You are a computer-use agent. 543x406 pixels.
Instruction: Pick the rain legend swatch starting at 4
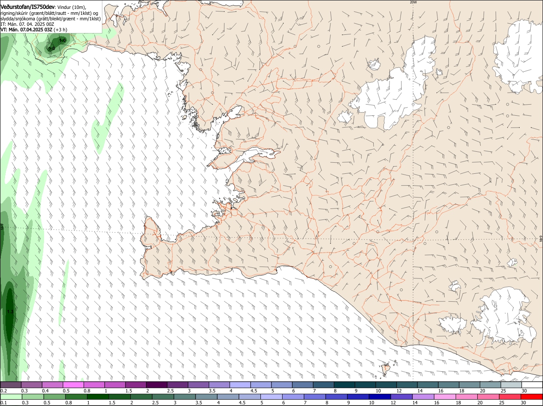tap(228, 397)
